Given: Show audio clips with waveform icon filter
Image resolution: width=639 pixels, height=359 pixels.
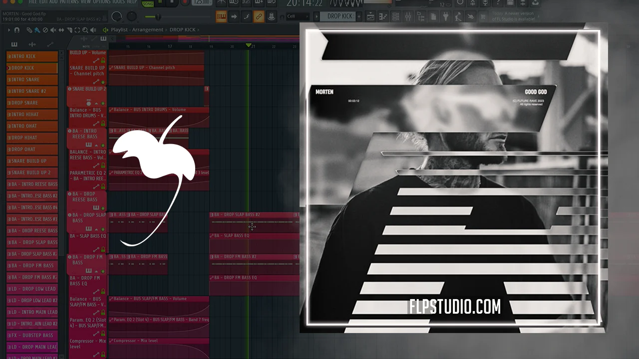Looking at the screenshot, I should click(x=32, y=45).
